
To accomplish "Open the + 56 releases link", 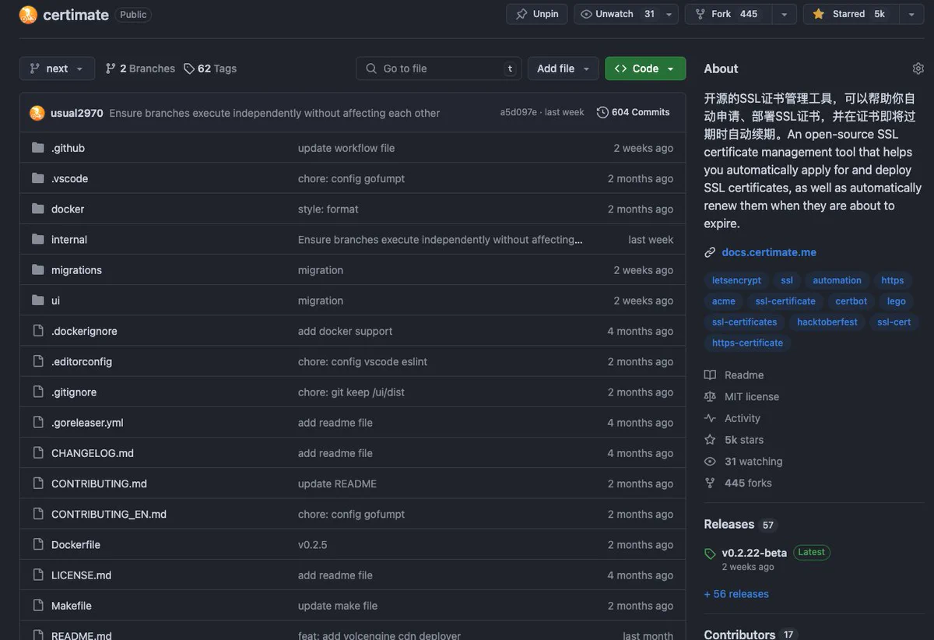I will 736,594.
